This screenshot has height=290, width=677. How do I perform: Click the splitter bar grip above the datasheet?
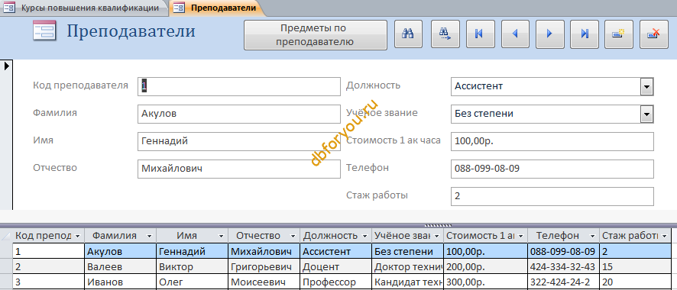coord(438,225)
